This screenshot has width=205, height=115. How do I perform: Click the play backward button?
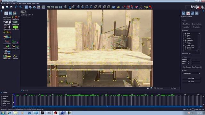[x=65, y=7]
